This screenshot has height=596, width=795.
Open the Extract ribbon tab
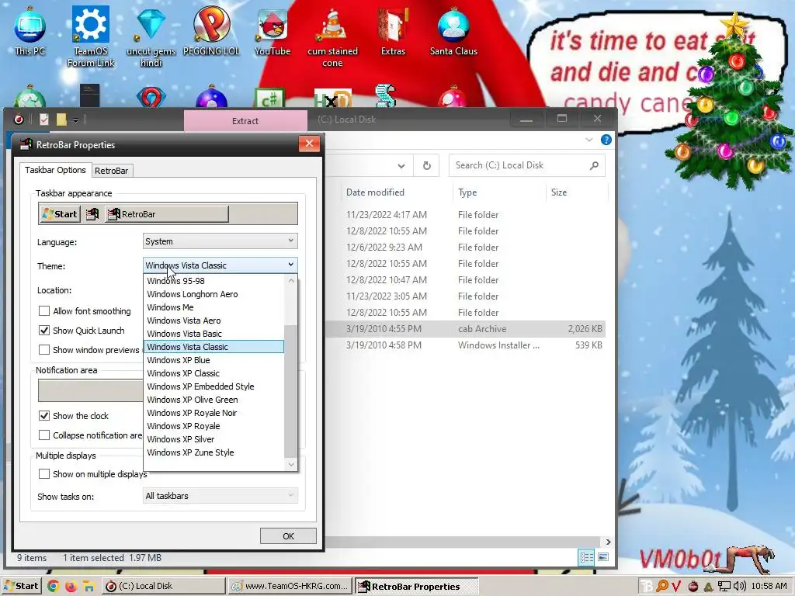(x=245, y=120)
